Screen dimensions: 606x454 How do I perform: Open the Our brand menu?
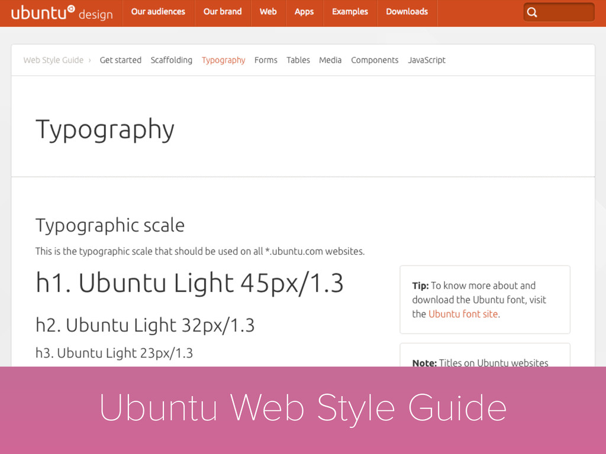click(223, 12)
